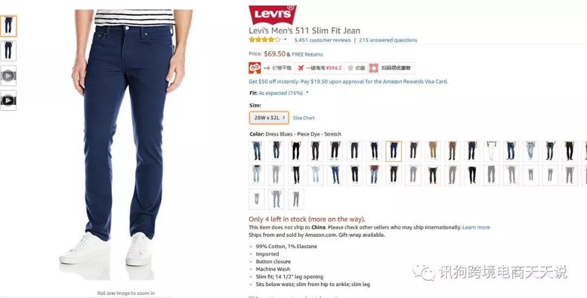Viewport: 587px width, 298px height.
Task: Click the gray star 收藏 favorite icon
Action: coord(351,68)
